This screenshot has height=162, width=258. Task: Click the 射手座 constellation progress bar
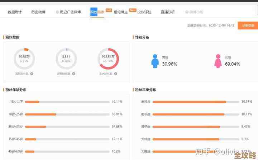pos(196,114)
